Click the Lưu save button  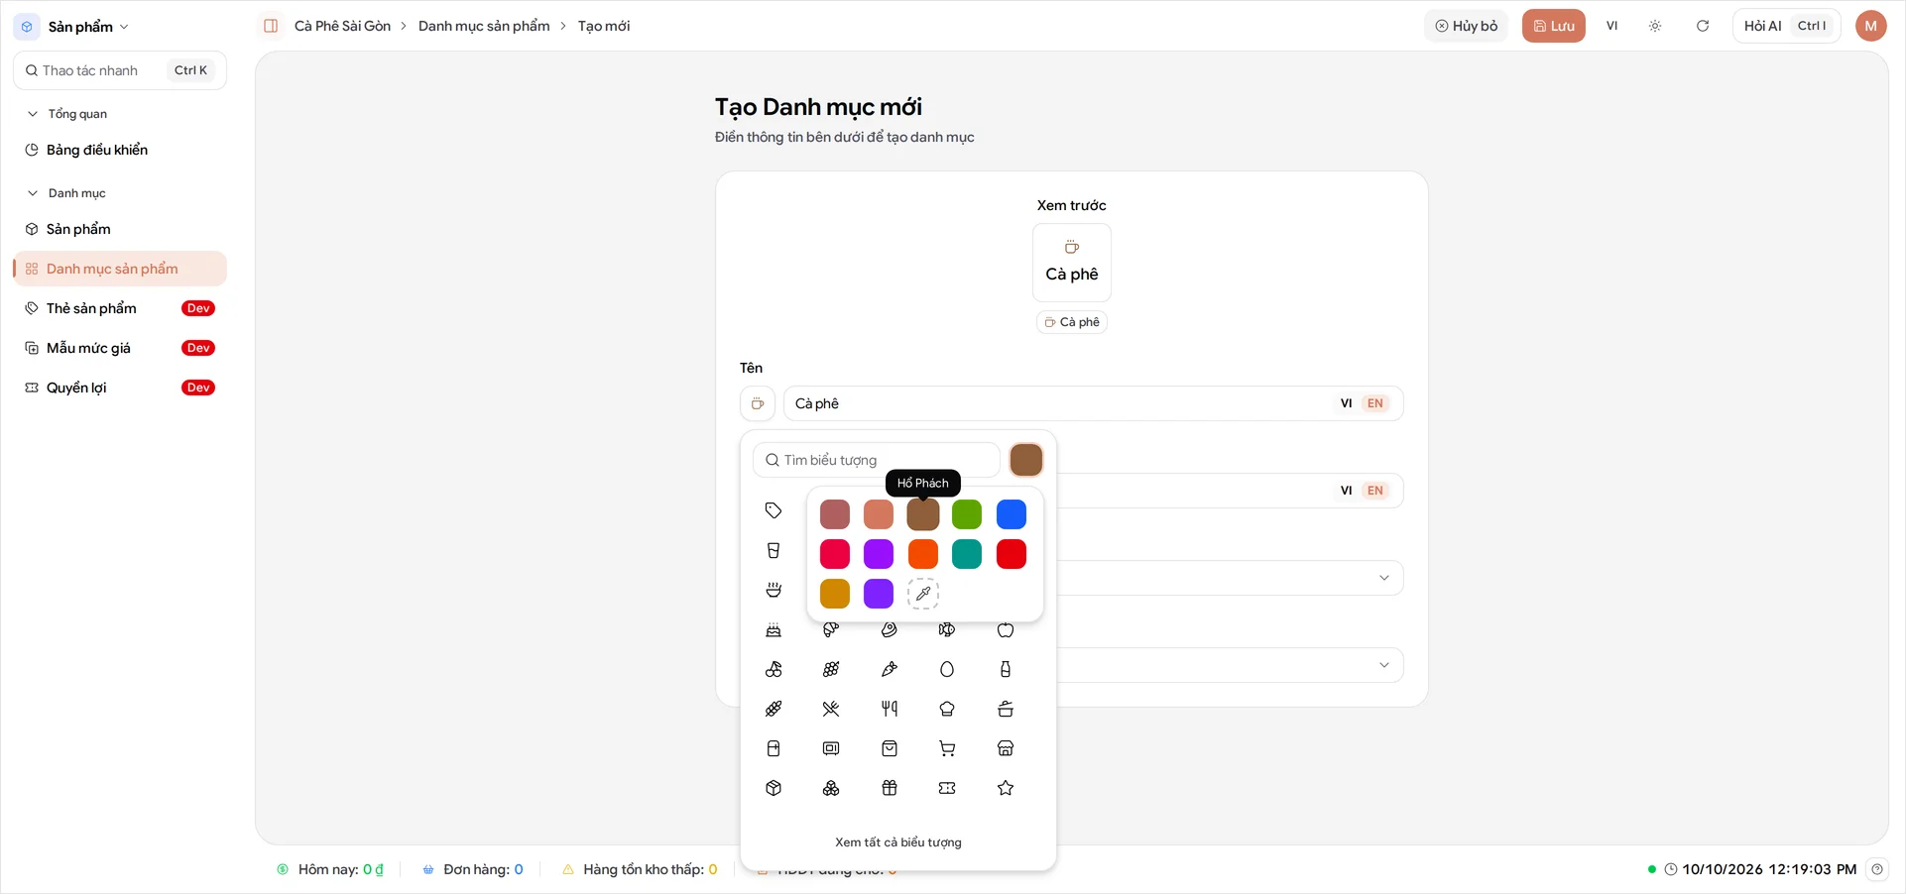pyautogui.click(x=1554, y=26)
